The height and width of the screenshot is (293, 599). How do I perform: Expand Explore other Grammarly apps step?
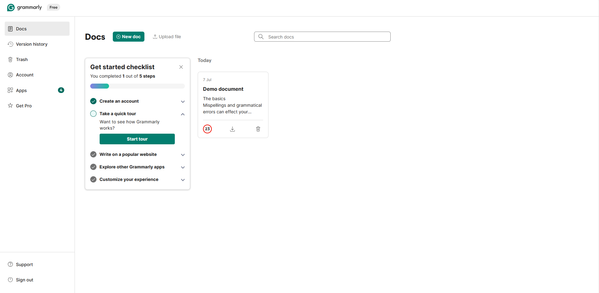tap(183, 167)
